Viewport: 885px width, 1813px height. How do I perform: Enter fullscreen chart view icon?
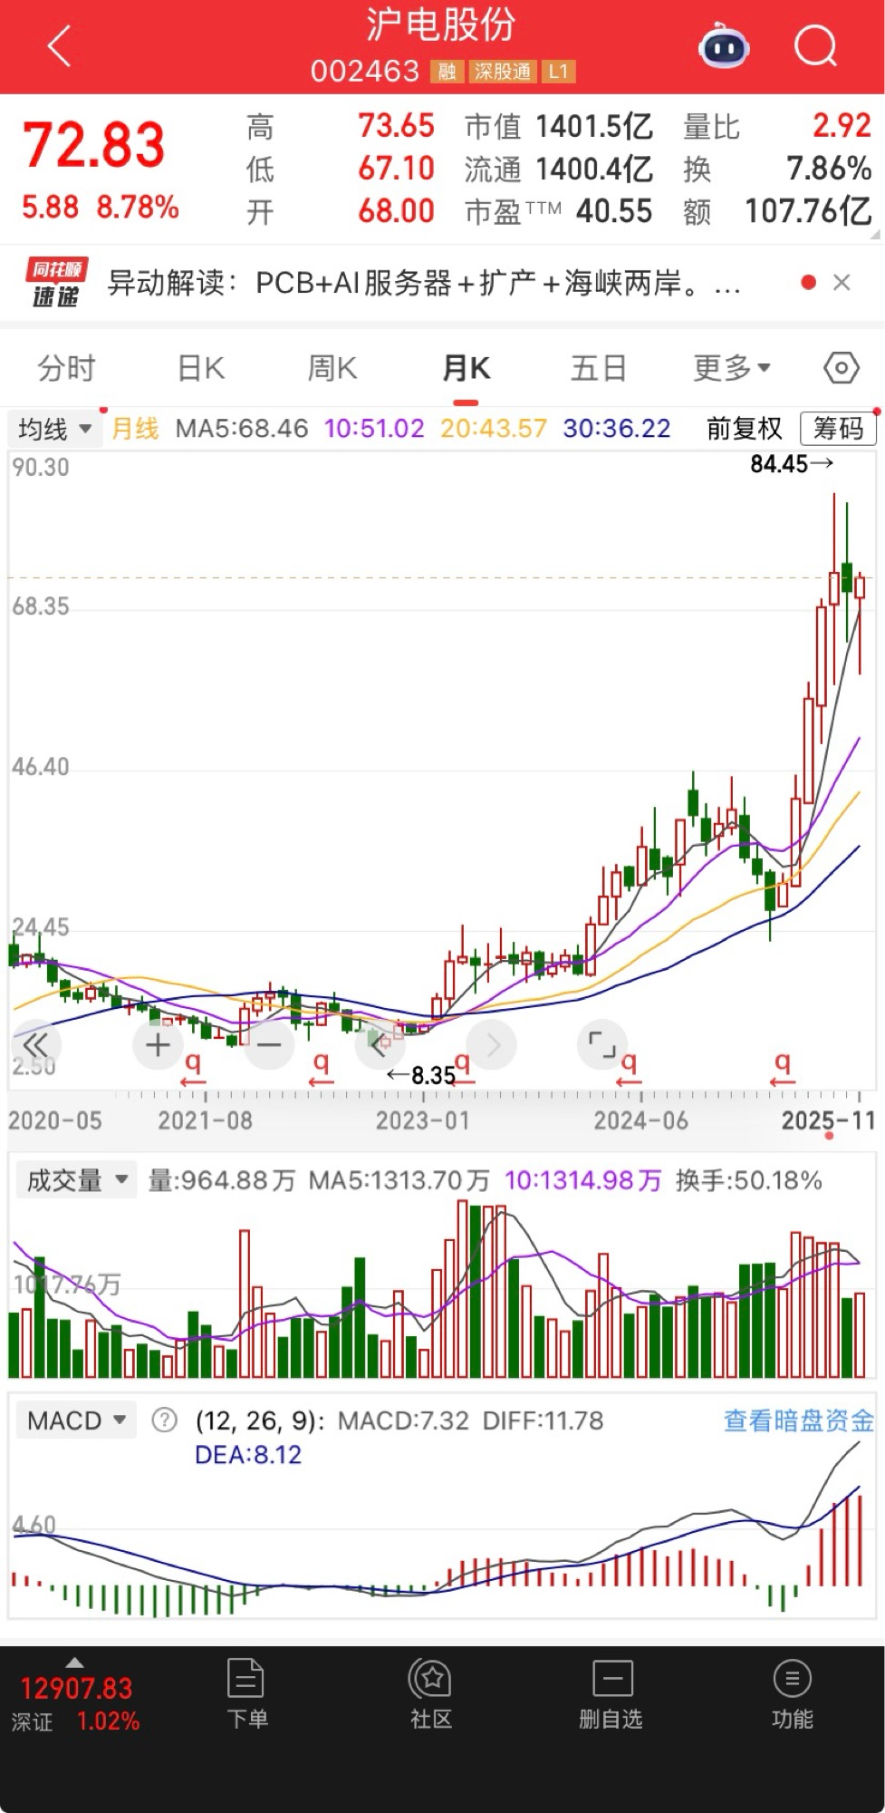(601, 1044)
